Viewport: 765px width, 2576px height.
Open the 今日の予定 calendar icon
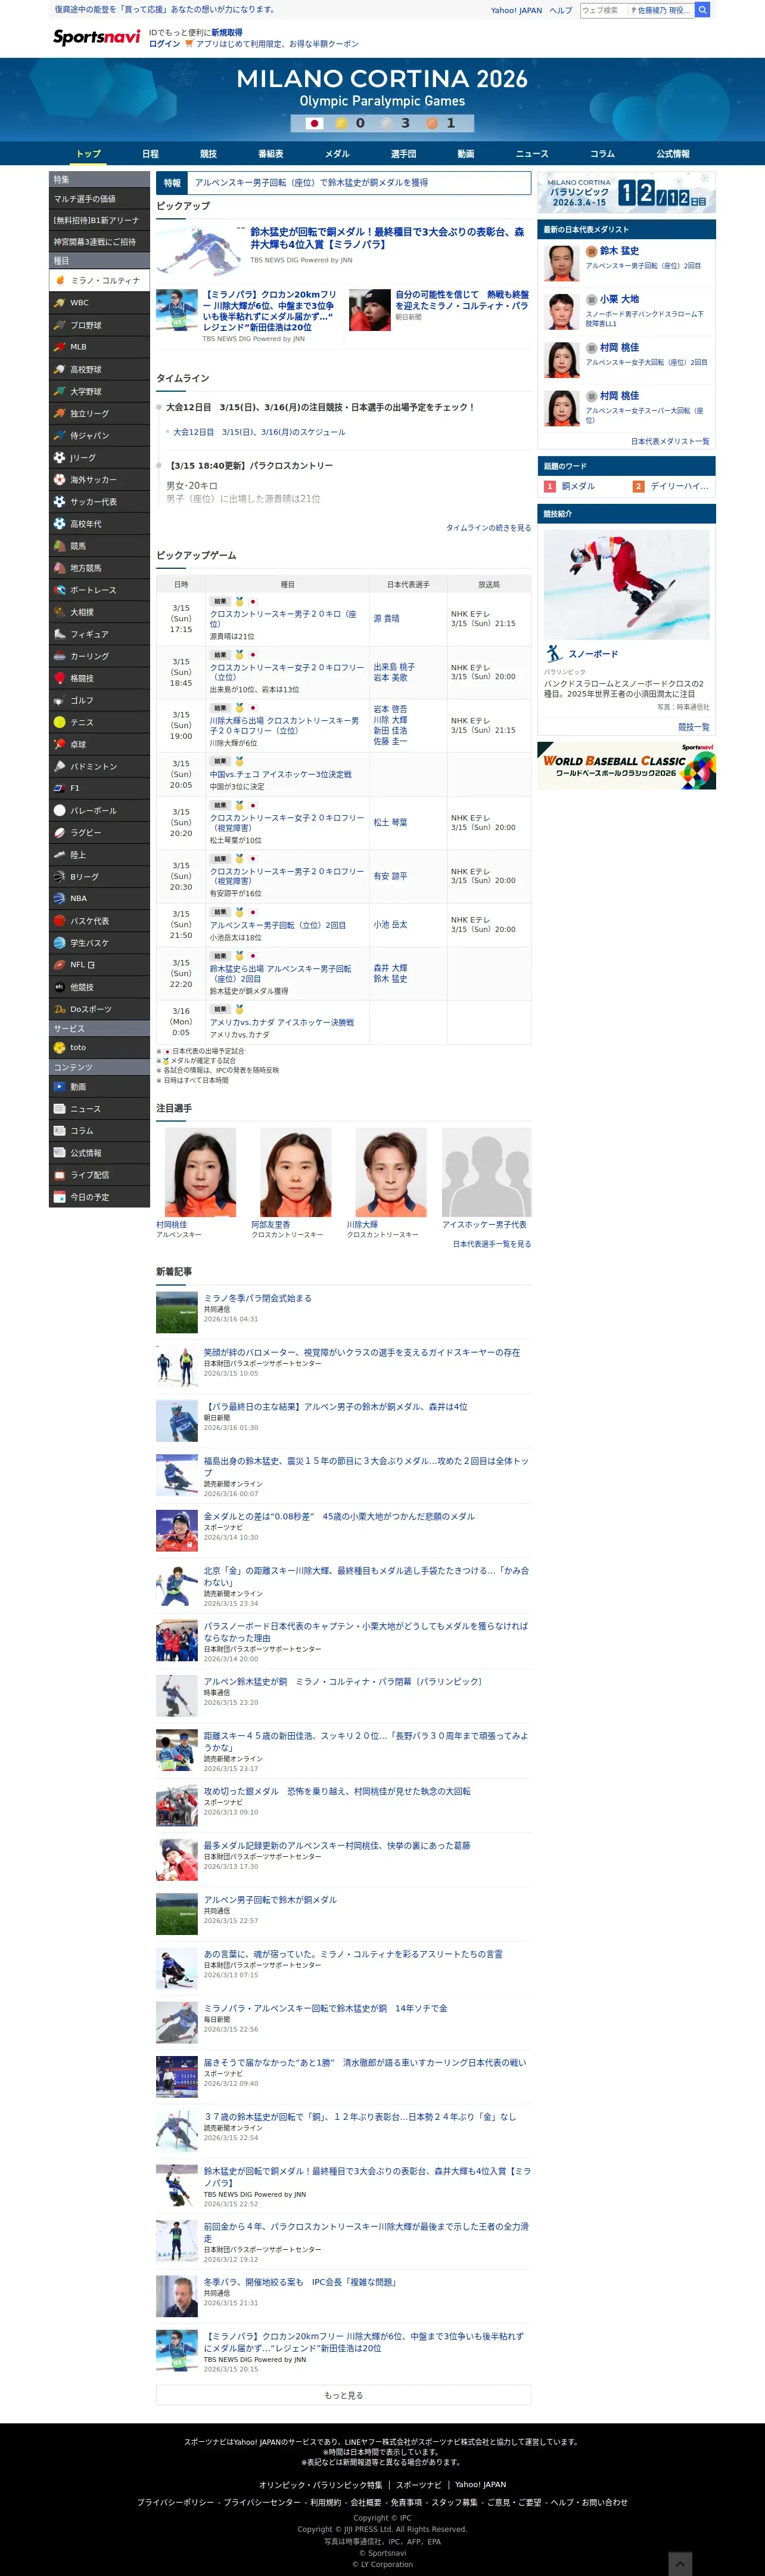60,1196
